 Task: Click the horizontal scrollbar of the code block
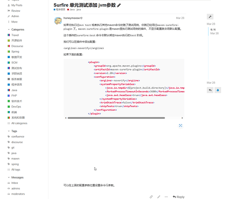[116, 118]
